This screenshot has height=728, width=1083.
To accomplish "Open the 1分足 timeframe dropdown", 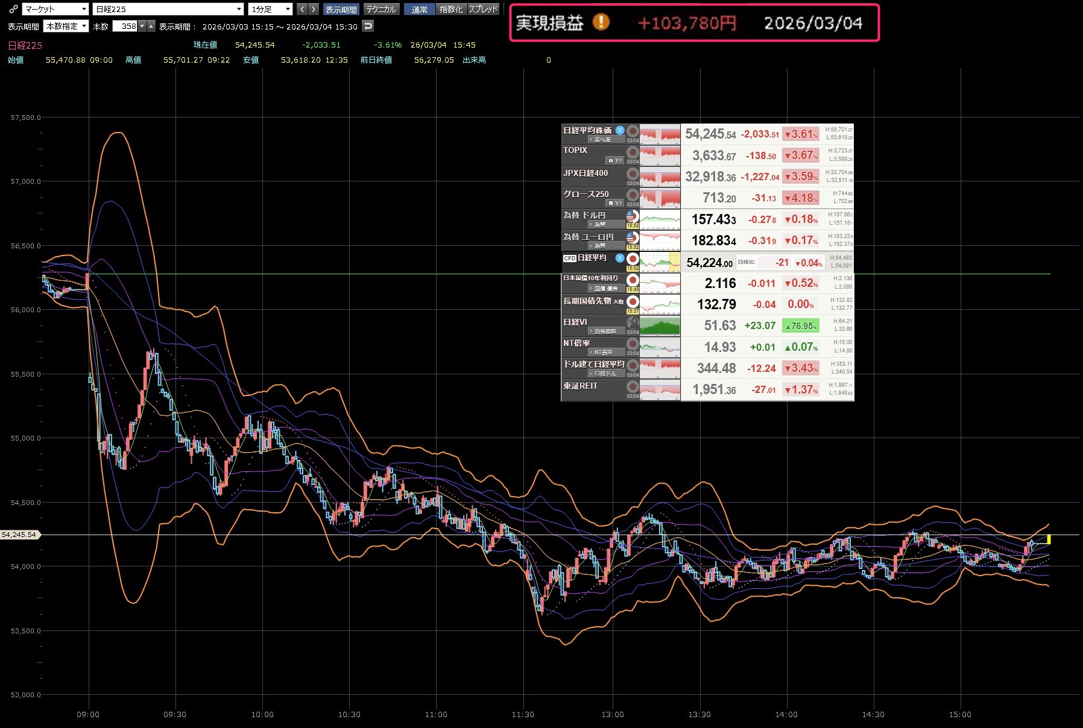I will click(270, 9).
